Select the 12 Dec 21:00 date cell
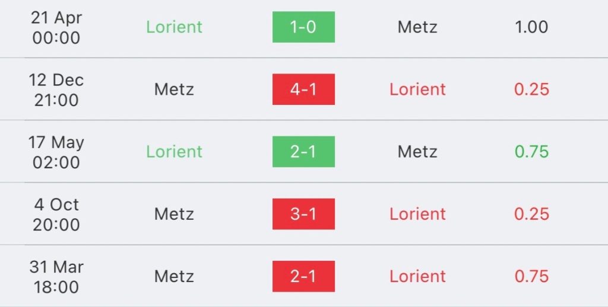The image size is (608, 307). 56,90
